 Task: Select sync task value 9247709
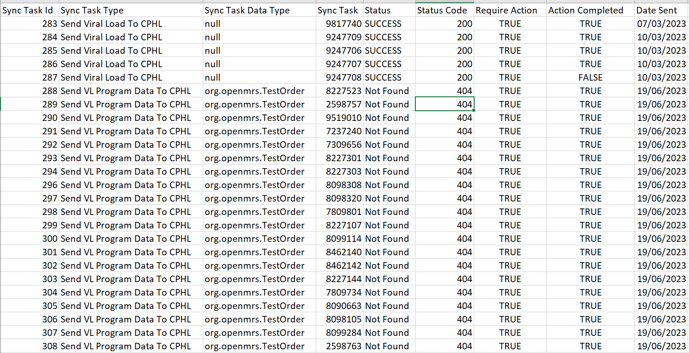click(x=339, y=37)
